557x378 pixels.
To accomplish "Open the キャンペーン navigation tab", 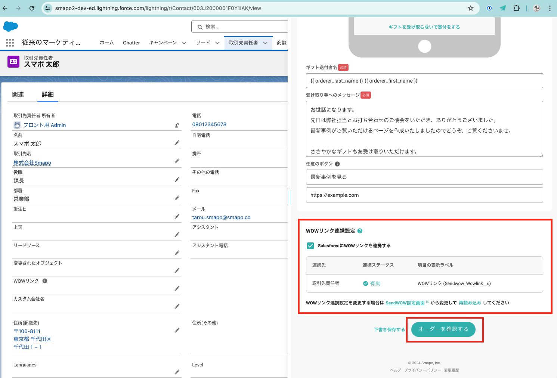I will point(163,43).
